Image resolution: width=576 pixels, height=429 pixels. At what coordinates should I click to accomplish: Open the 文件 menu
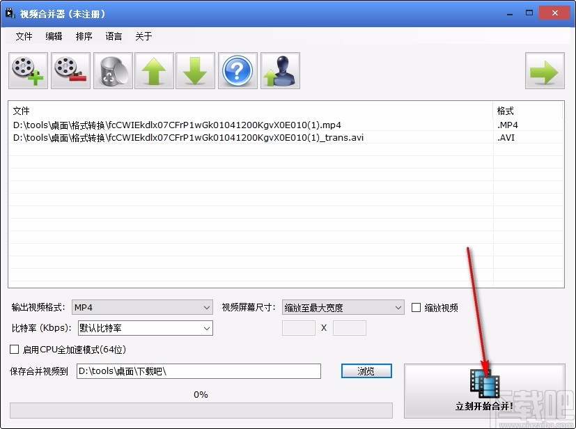coord(24,36)
